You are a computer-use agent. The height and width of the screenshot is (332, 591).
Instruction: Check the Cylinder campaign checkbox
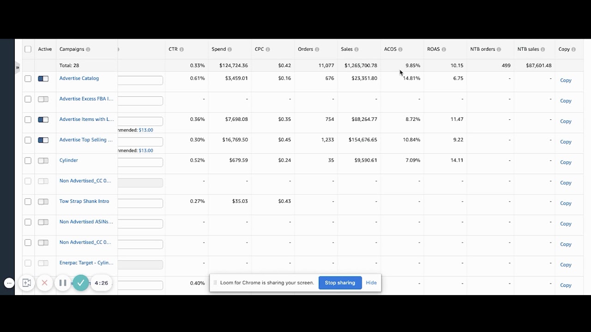28,161
